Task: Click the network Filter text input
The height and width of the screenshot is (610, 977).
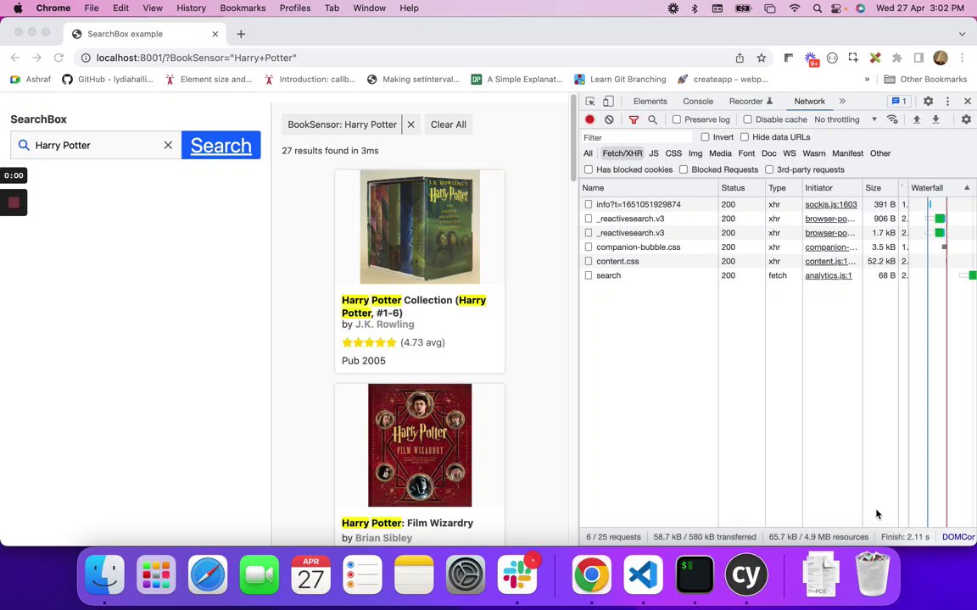Action: 635,137
